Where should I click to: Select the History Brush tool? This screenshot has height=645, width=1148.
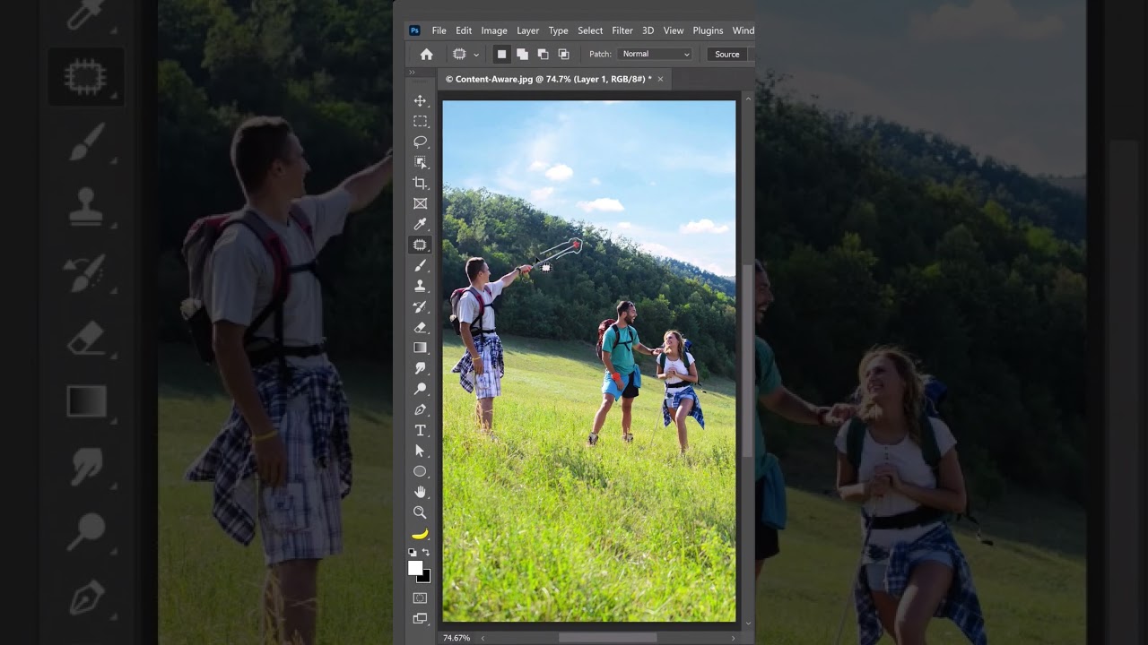(x=420, y=306)
